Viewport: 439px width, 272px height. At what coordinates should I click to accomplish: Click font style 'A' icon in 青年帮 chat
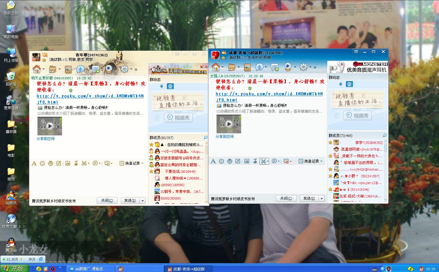pos(34,163)
